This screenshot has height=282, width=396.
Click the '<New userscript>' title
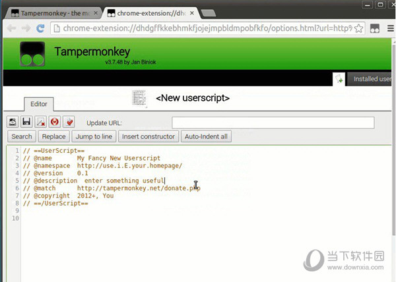[x=193, y=98]
